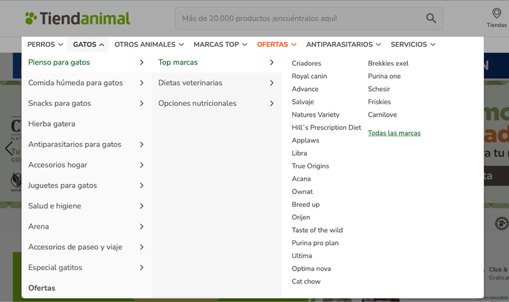Expand Pienso para gatos chevron
This screenshot has width=509, height=302.
pyautogui.click(x=142, y=62)
